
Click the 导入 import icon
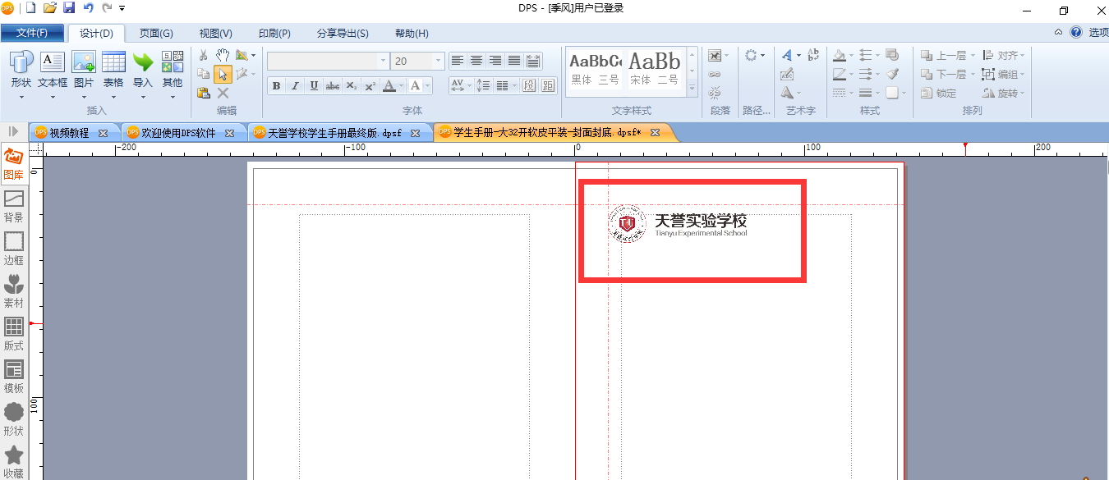tap(143, 69)
